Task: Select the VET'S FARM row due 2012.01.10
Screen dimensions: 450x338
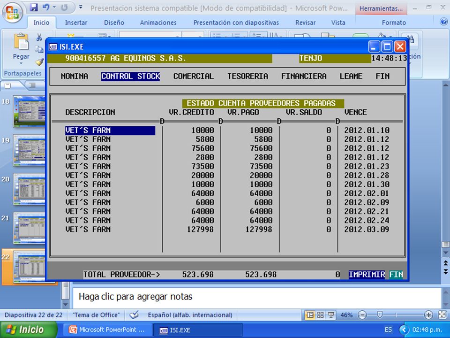Action: [227, 130]
